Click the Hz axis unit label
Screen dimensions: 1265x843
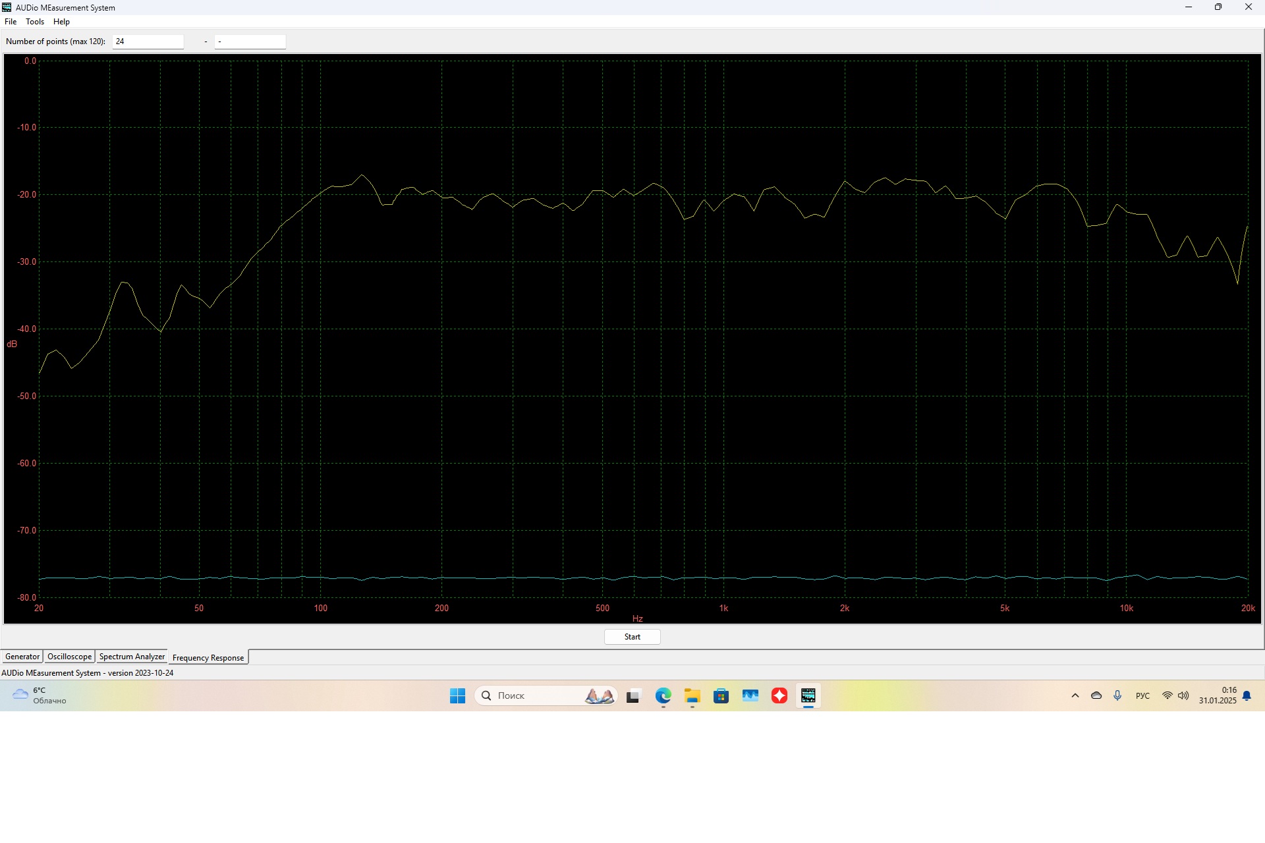pos(637,619)
